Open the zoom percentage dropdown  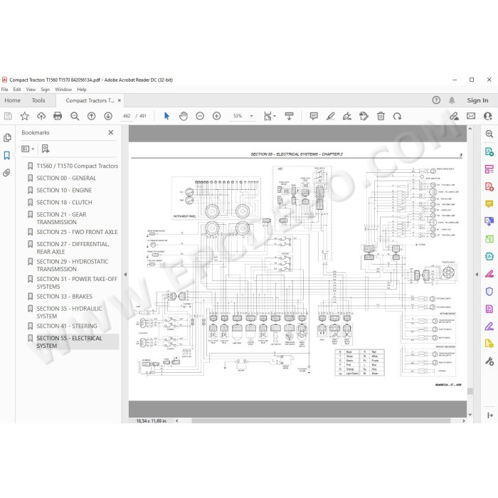(x=252, y=116)
